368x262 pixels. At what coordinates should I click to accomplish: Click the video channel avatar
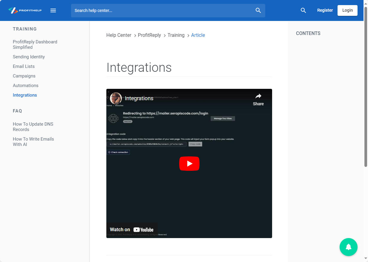pos(116,98)
